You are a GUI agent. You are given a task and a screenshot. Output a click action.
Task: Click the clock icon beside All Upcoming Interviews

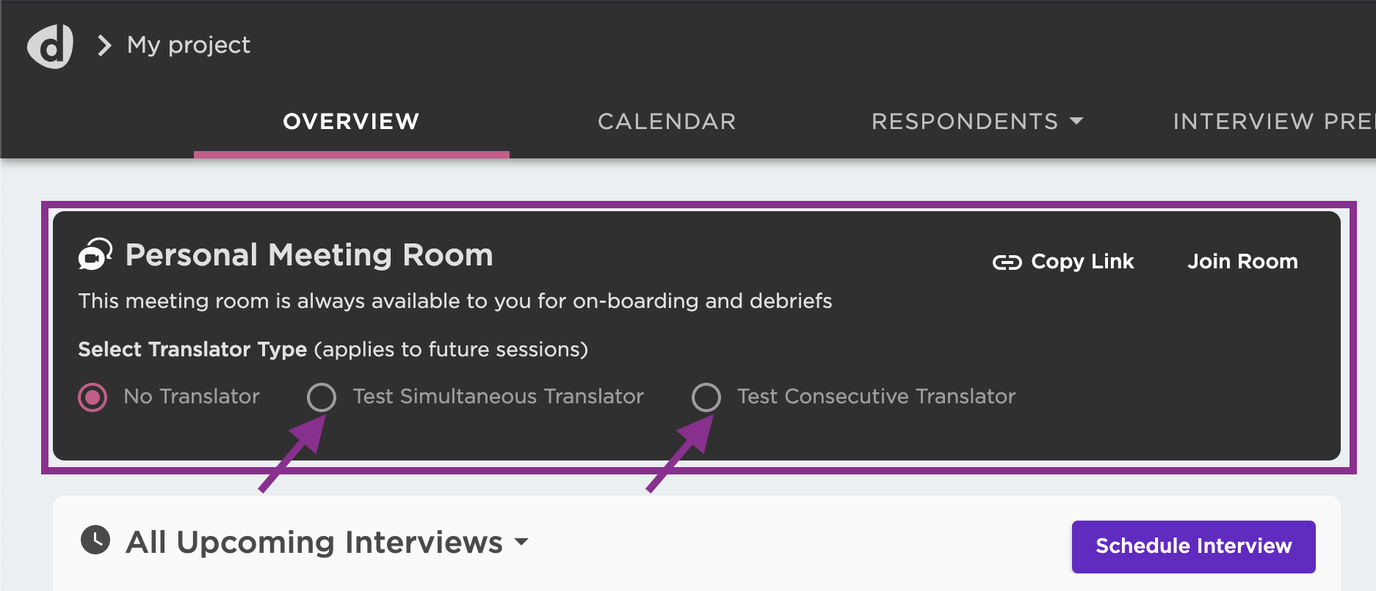click(x=95, y=540)
